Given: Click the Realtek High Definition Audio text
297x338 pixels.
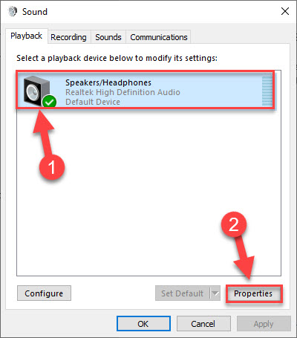Looking at the screenshot, I should point(123,92).
